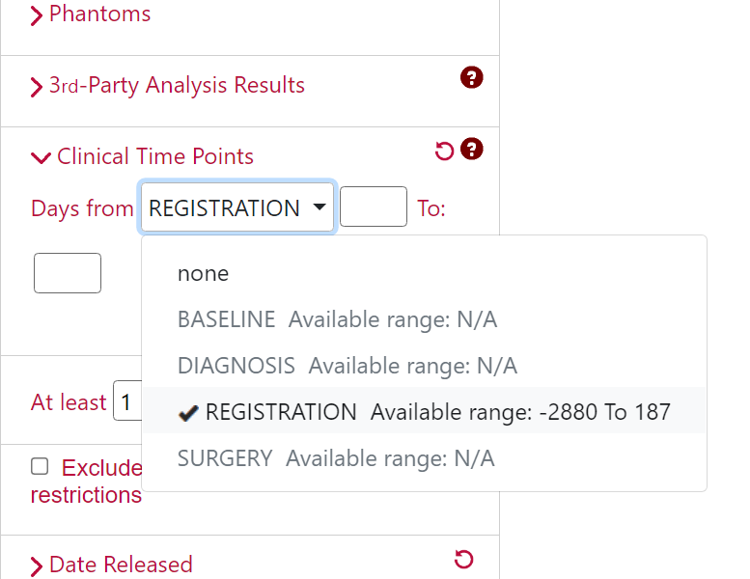
Task: Open help for 3rd-Party Analysis Results
Action: point(472,77)
